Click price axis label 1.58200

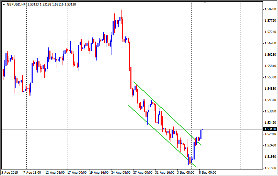(270, 9)
